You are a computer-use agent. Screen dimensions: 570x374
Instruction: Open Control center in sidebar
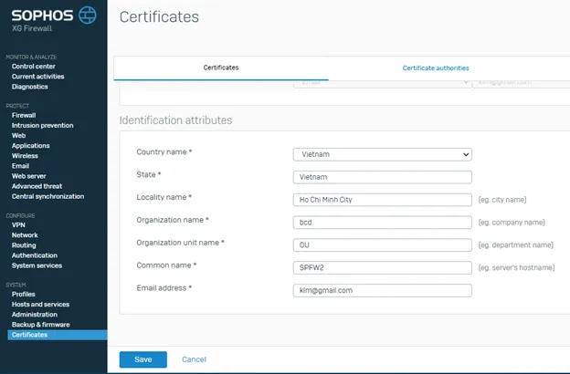33,67
